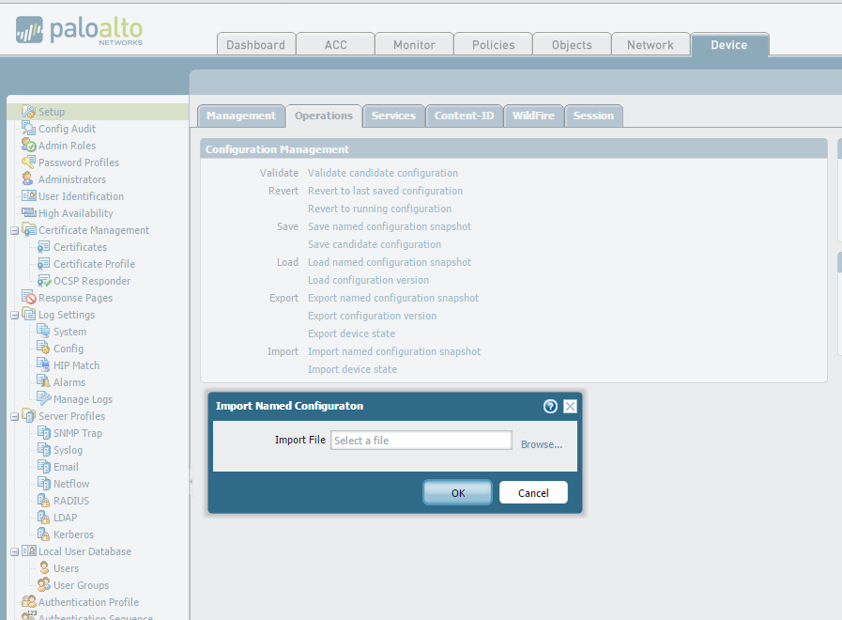The image size is (842, 620).
Task: Click Export named configuration snapshot
Action: pos(393,298)
